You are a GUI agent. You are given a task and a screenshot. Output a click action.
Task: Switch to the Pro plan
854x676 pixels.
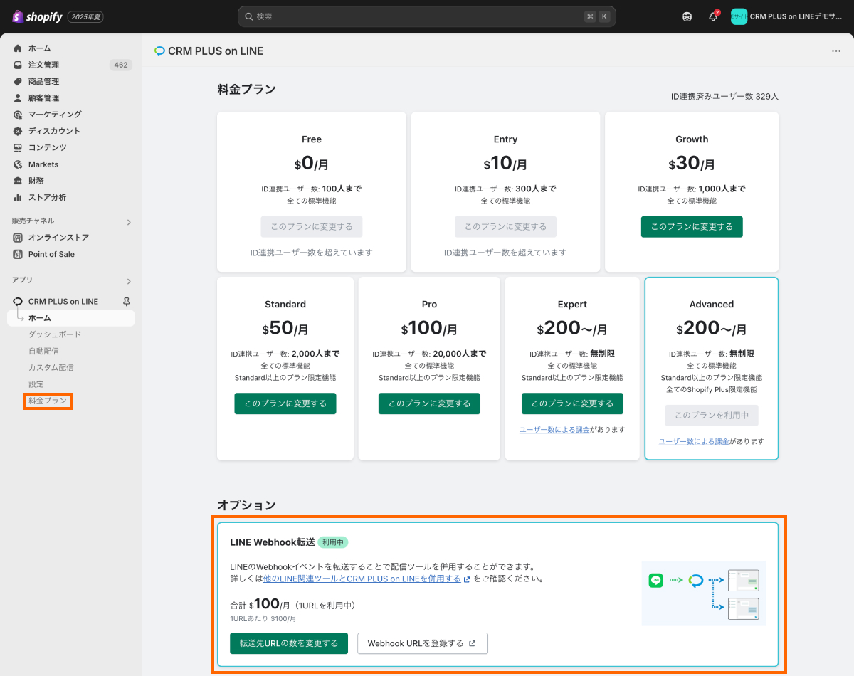pos(429,403)
